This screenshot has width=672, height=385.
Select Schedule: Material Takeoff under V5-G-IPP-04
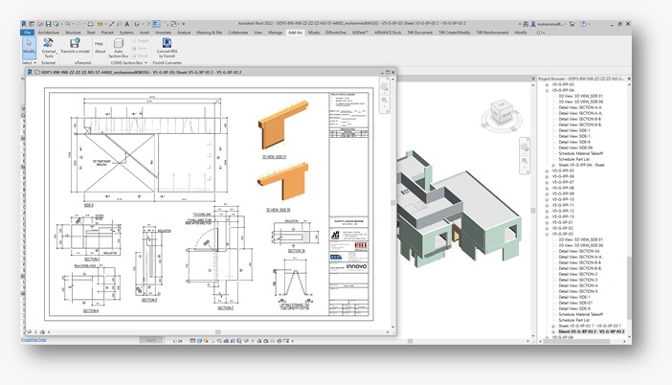click(581, 153)
